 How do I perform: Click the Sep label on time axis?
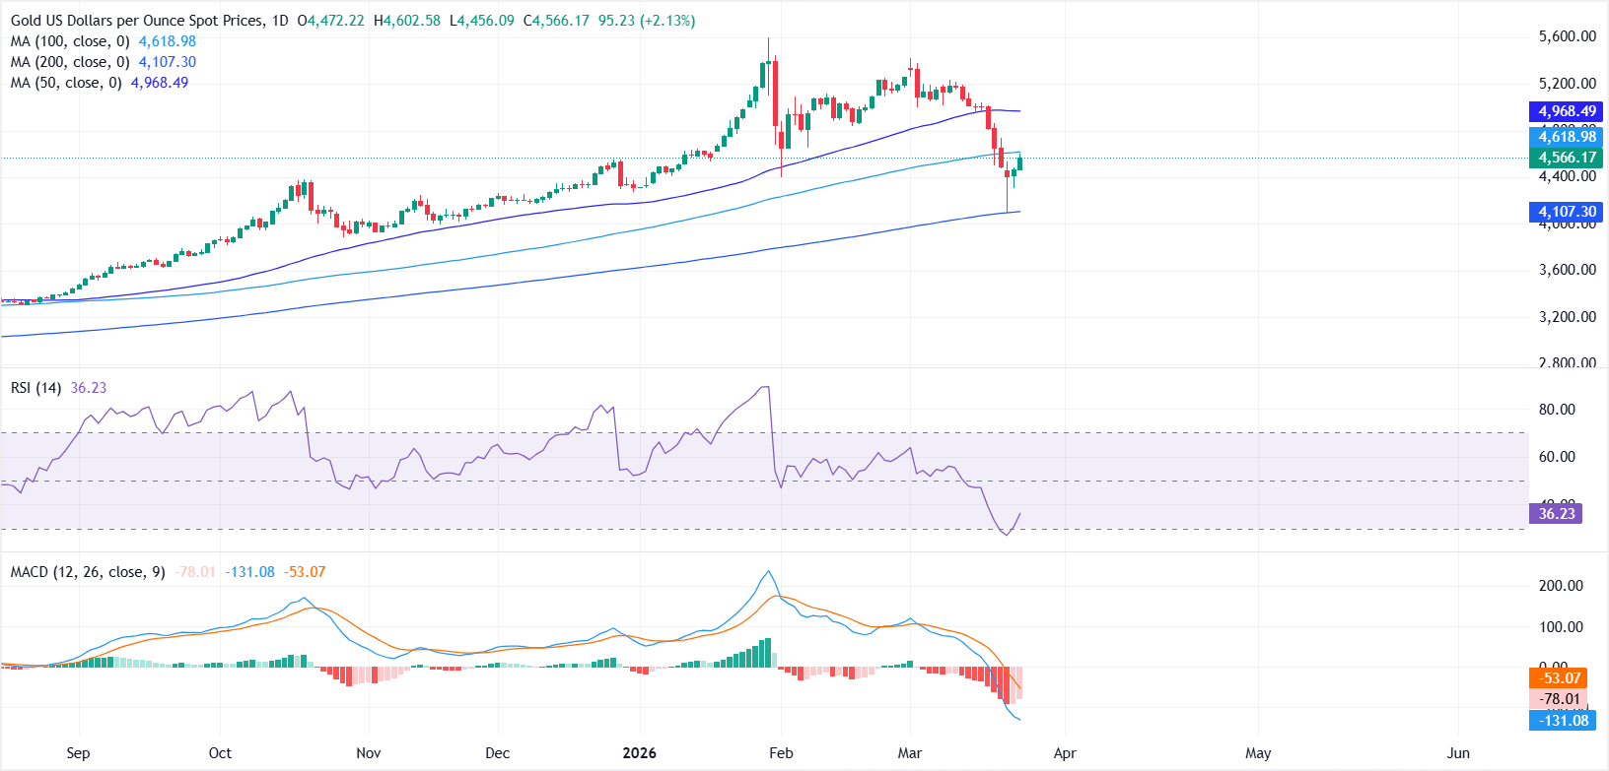(x=78, y=753)
